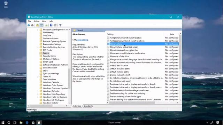Expand Microsoft User Experience tree node
The height and width of the screenshot is (125, 223).
pos(38,30)
